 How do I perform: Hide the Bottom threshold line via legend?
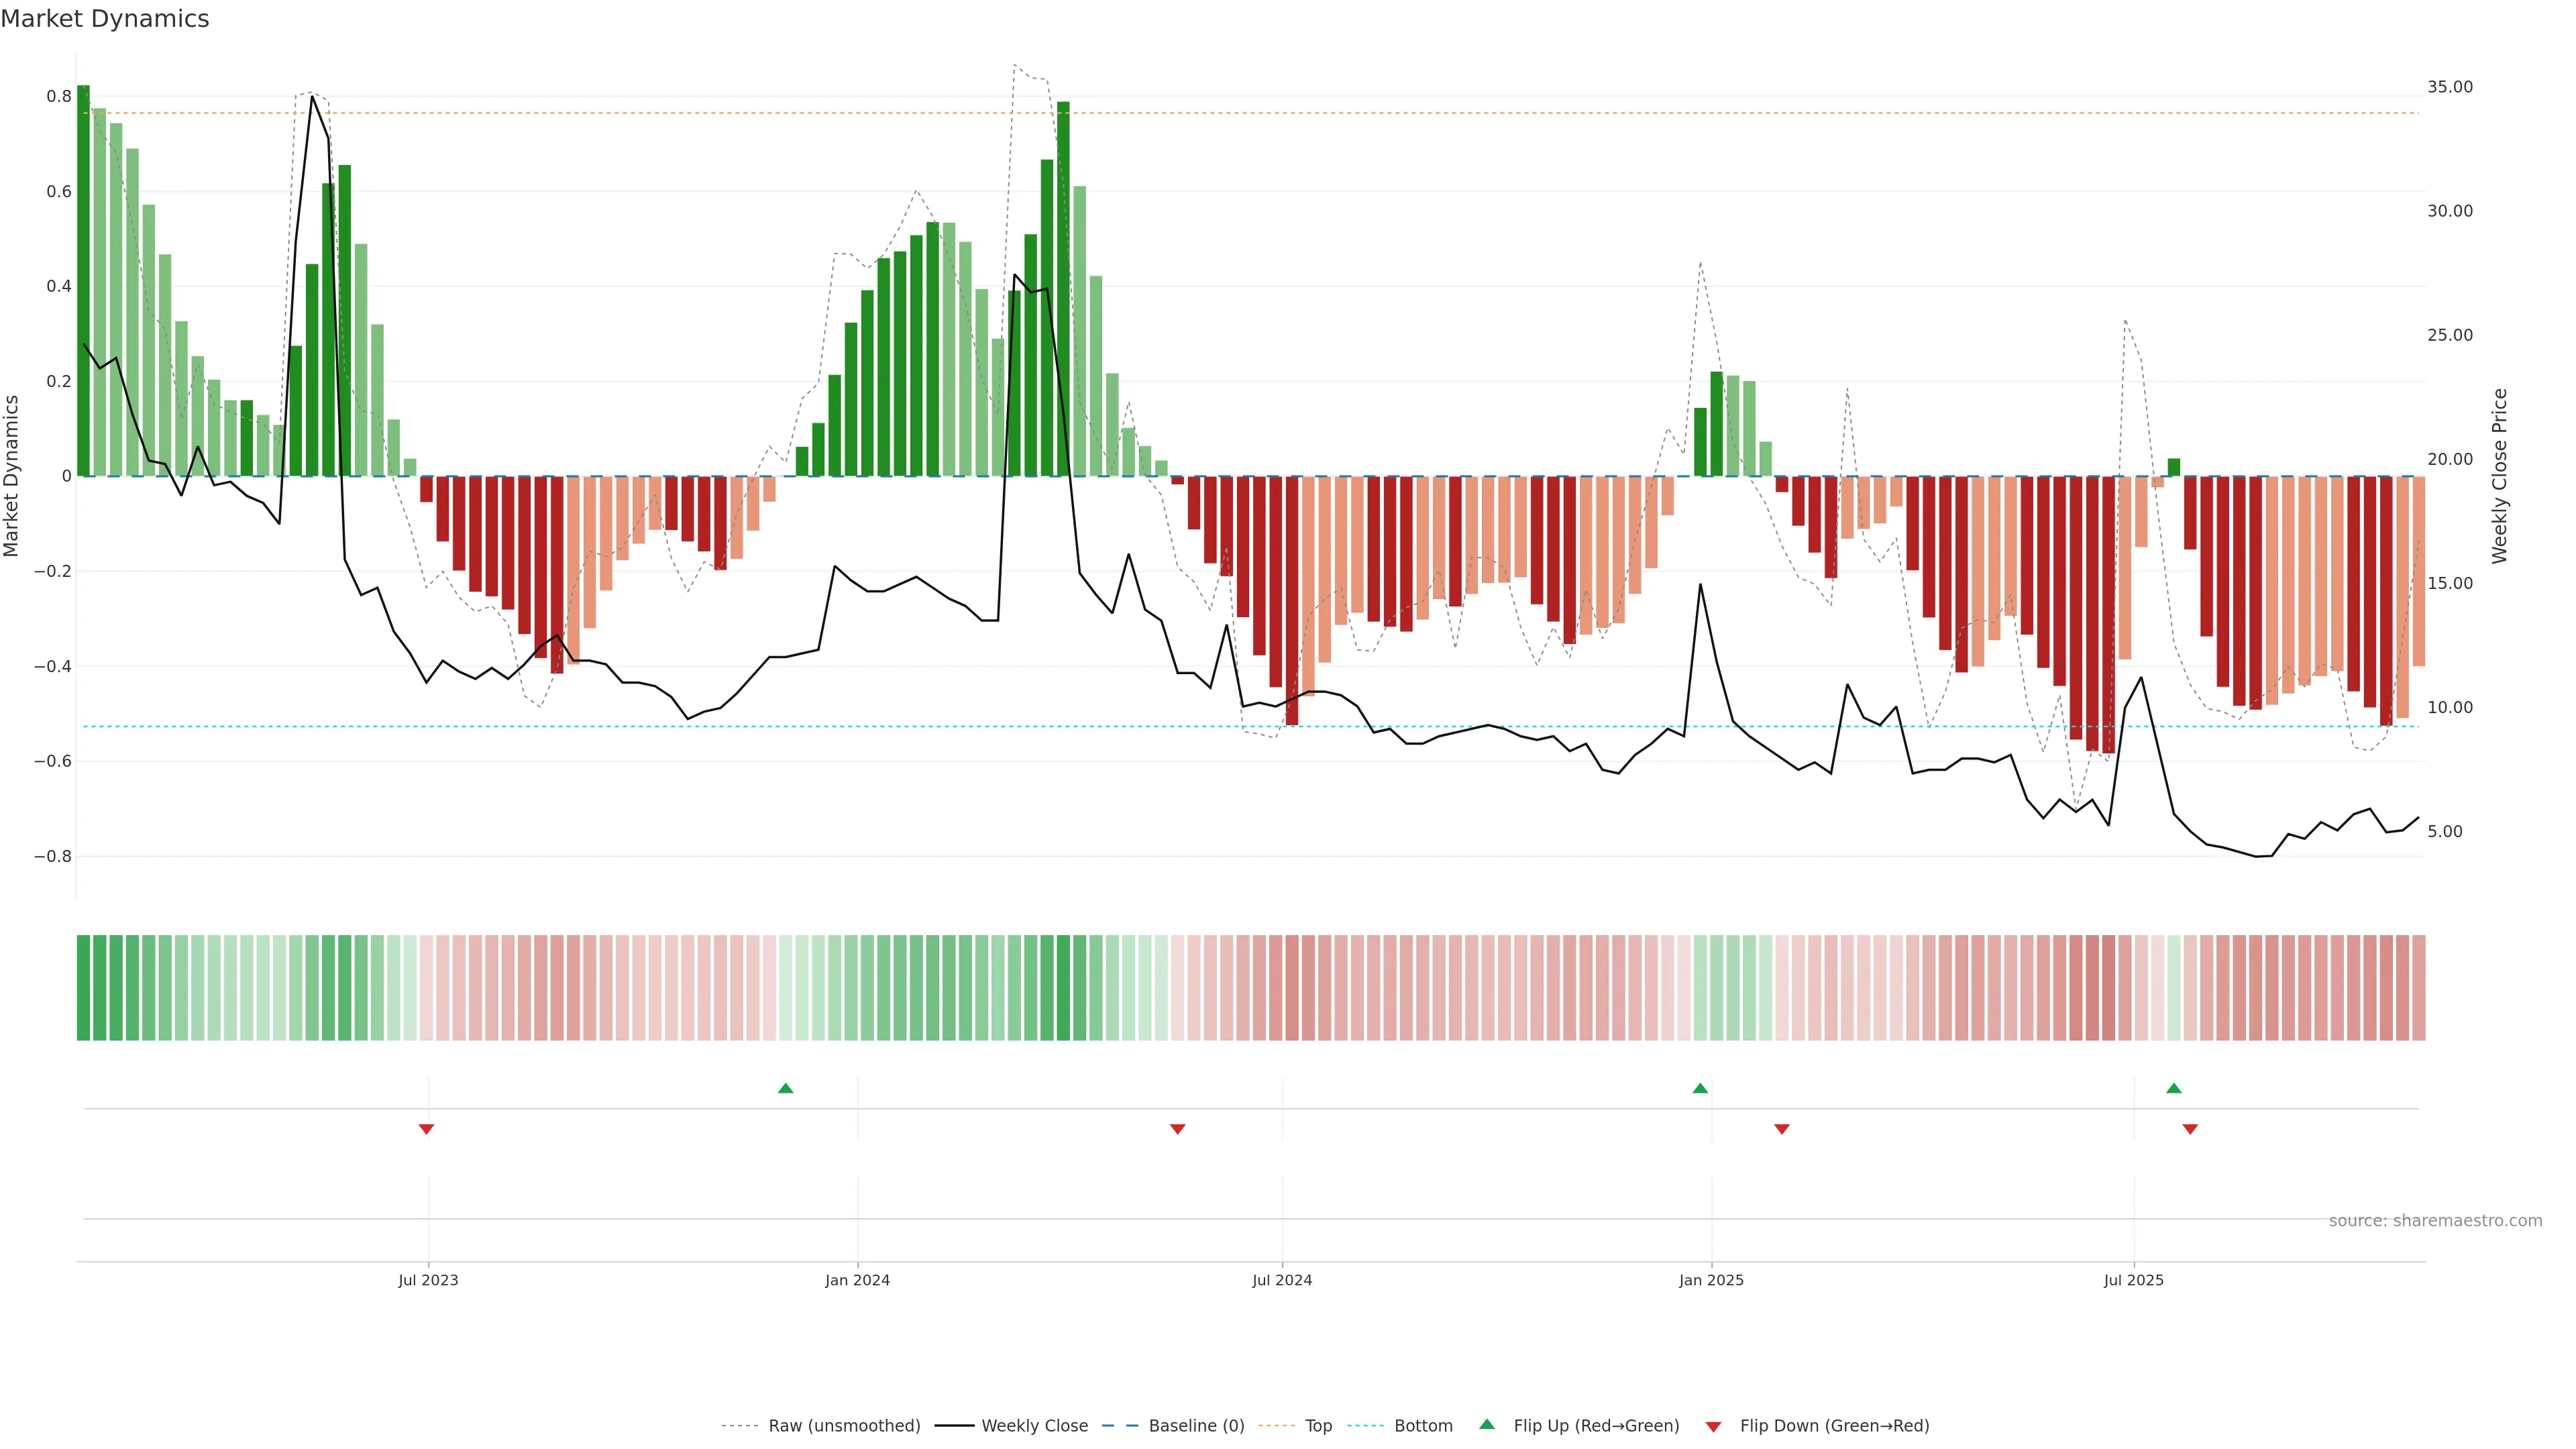pos(1423,1426)
